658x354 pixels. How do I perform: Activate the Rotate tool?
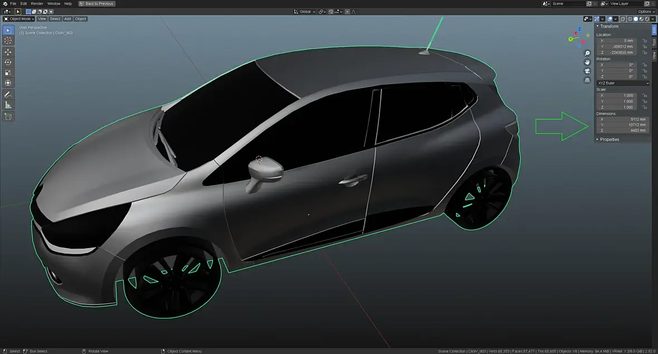pyautogui.click(x=8, y=62)
